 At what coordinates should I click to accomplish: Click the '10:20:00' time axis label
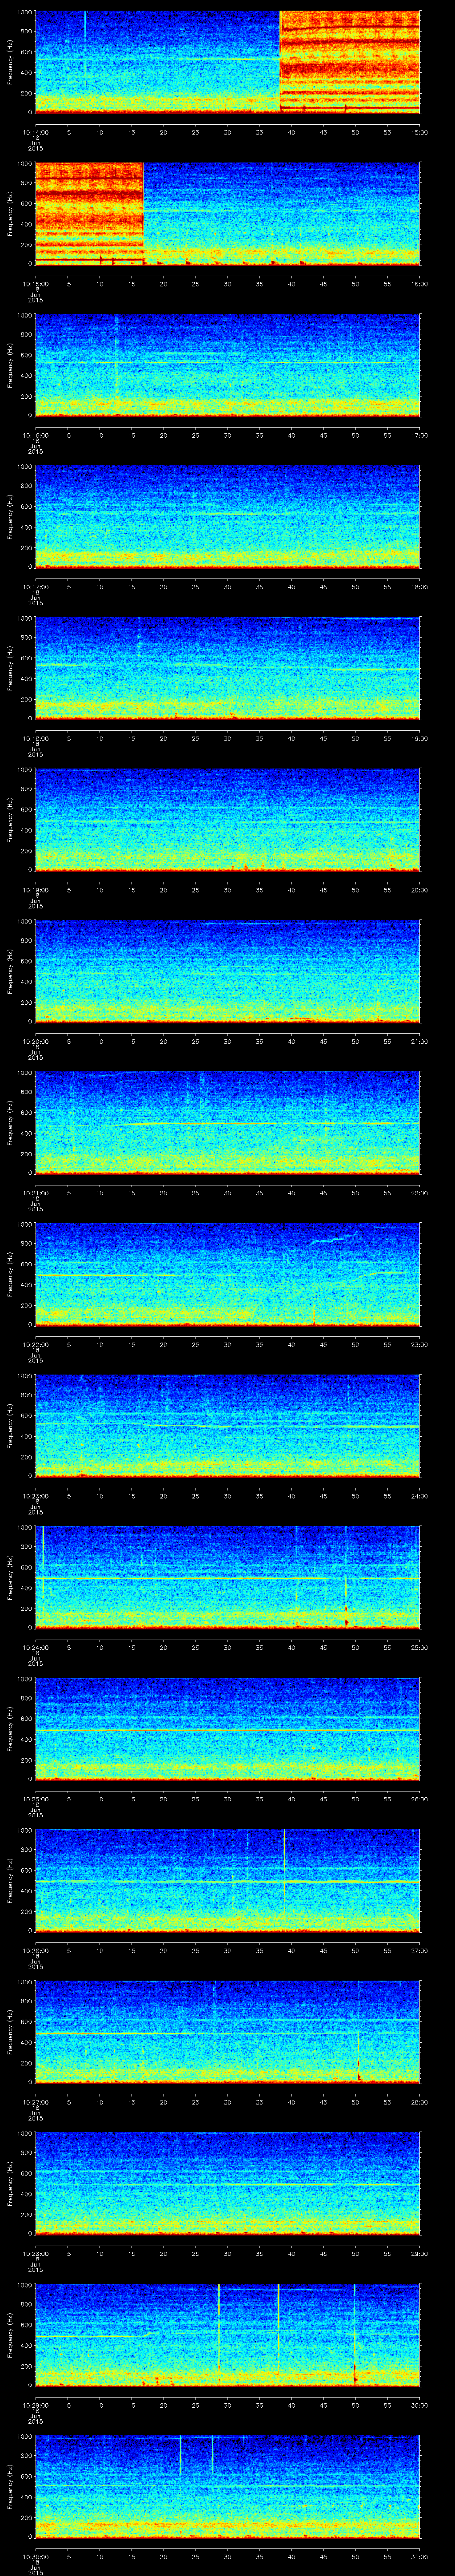point(35,1041)
